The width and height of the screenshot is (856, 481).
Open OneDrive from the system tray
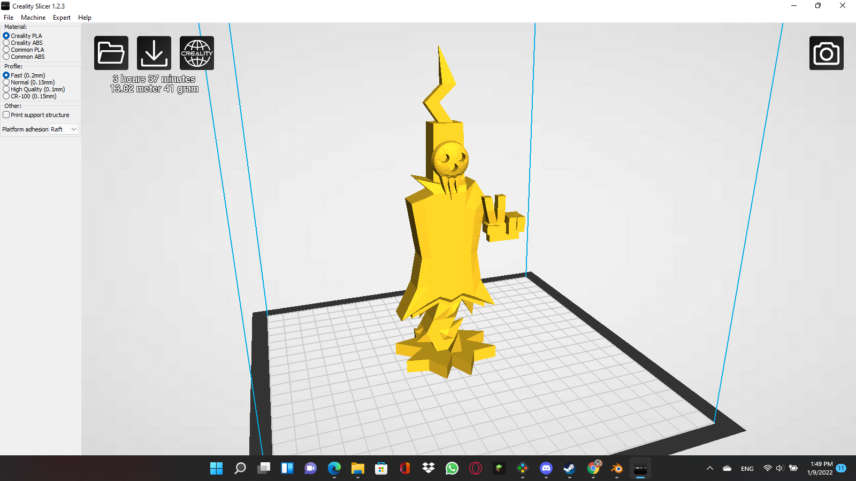[727, 469]
